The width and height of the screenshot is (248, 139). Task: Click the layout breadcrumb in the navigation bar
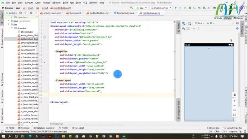tap(45, 8)
